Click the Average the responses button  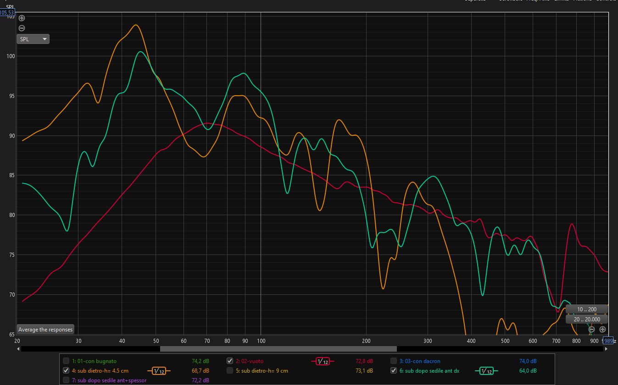click(x=45, y=330)
